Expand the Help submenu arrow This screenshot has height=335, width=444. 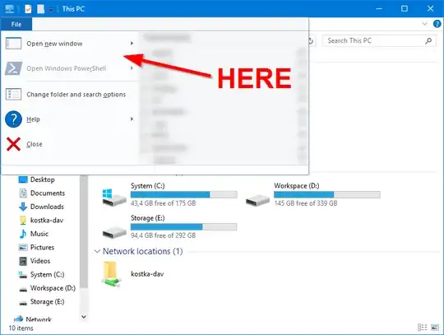132,119
